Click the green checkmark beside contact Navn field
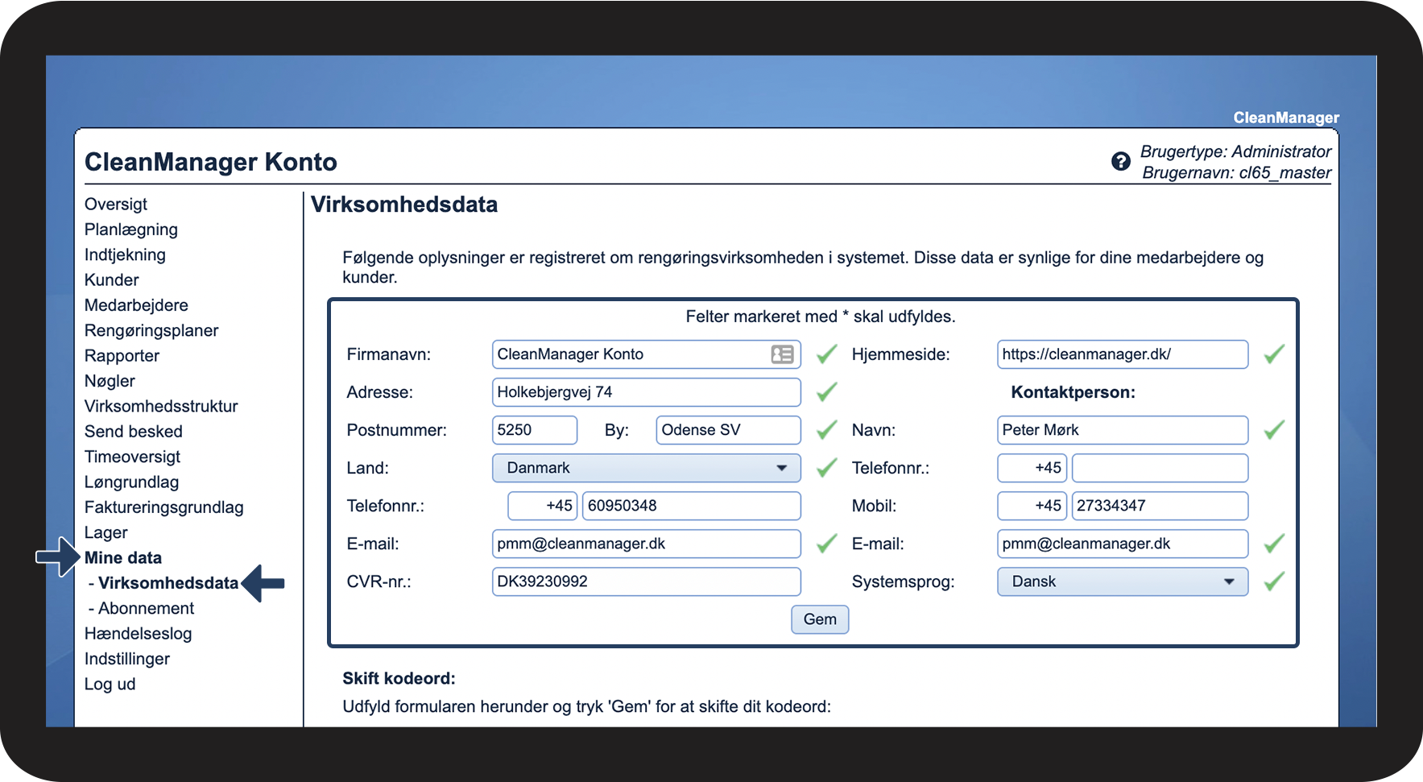The image size is (1423, 782). pyautogui.click(x=1273, y=430)
